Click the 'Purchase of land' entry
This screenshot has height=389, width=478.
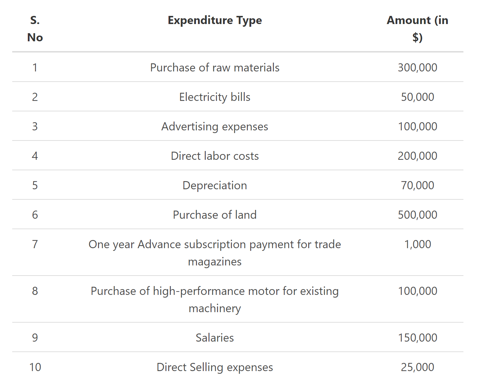click(x=215, y=215)
